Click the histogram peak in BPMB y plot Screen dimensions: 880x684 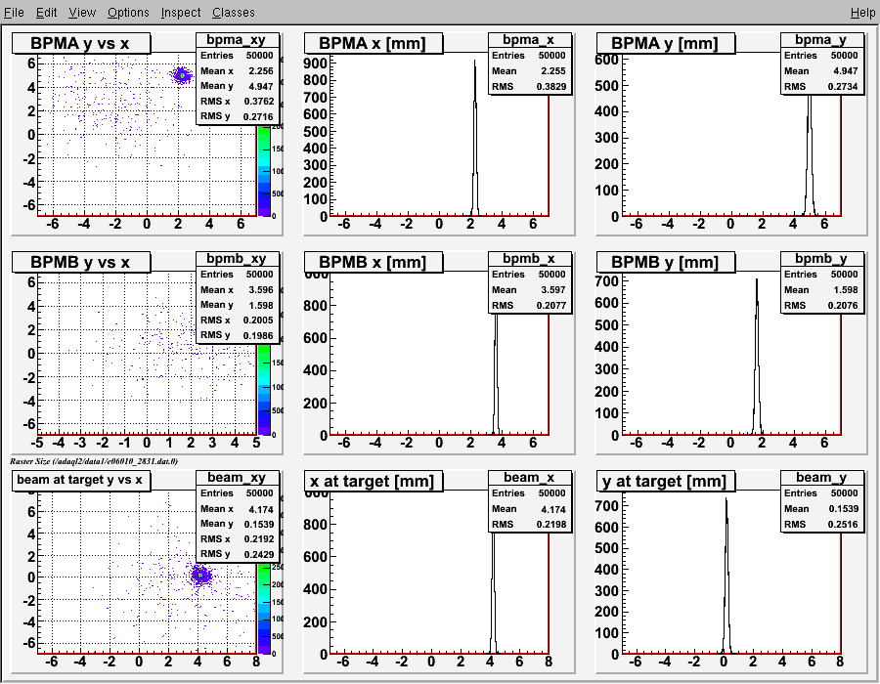[x=757, y=356]
